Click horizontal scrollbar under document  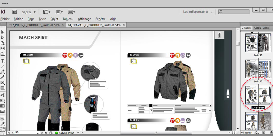pyautogui.click(x=156, y=133)
